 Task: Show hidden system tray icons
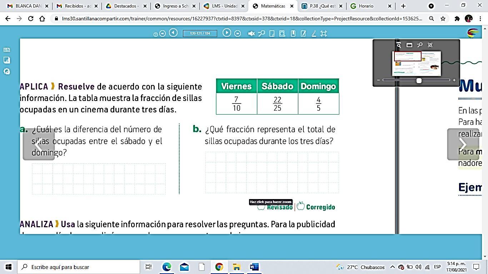[392, 267]
